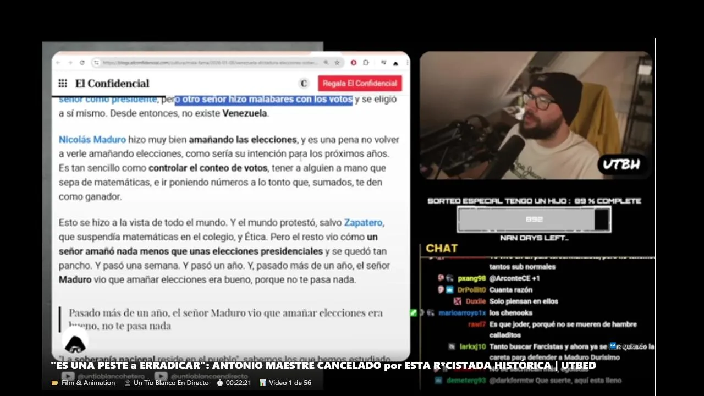Open the El Confidencial home logo
This screenshot has width=704, height=396.
(x=112, y=84)
